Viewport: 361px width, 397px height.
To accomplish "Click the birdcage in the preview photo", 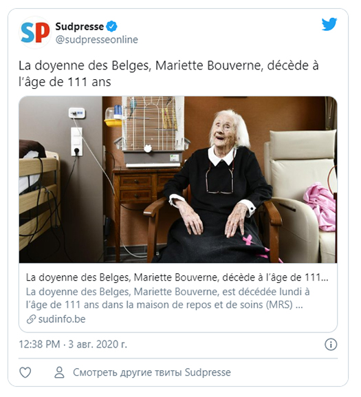I will click(x=153, y=131).
